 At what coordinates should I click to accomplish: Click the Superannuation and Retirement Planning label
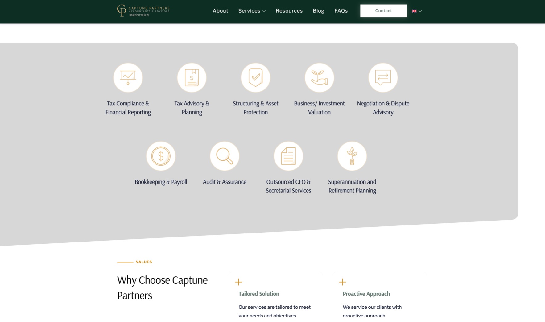352,186
